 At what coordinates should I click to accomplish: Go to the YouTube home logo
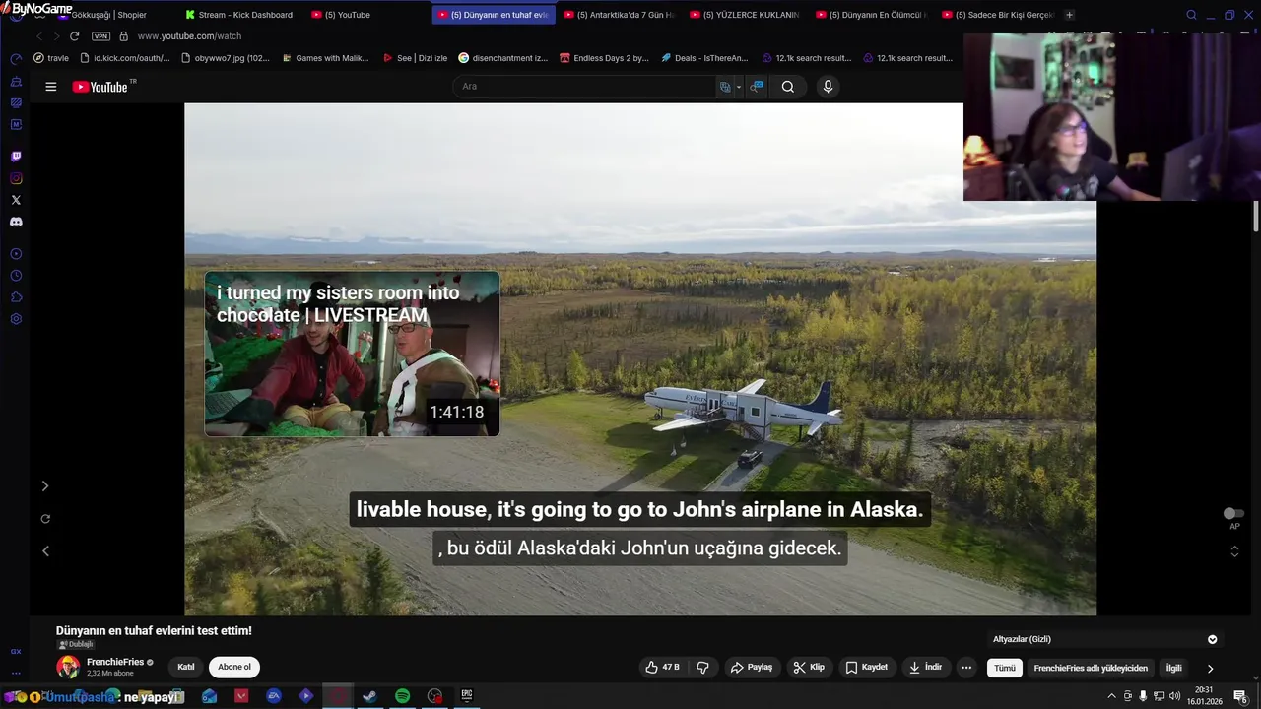tap(100, 87)
